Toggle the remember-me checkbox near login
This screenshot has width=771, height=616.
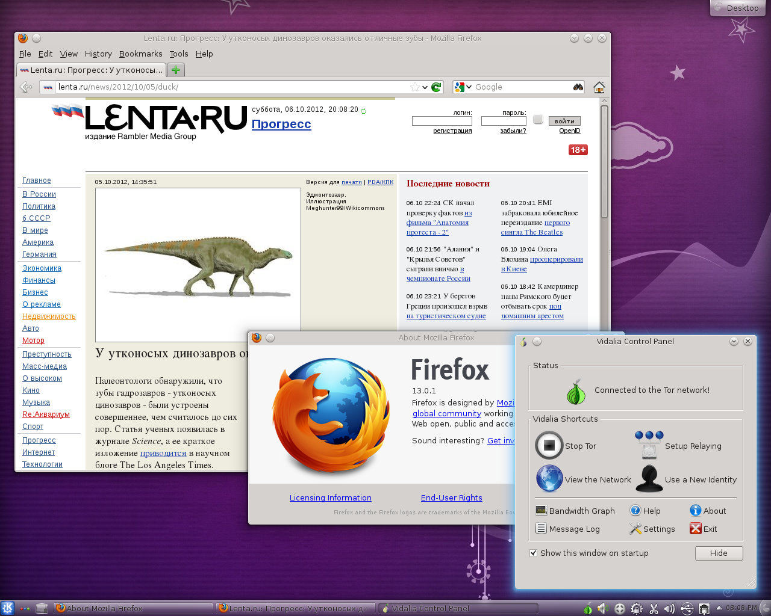click(x=538, y=119)
